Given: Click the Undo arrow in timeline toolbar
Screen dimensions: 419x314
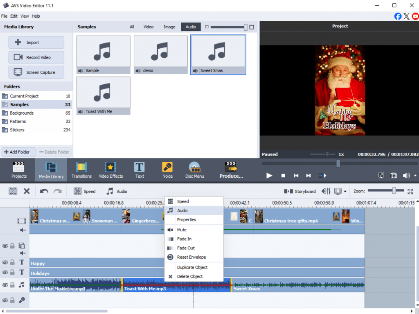Looking at the screenshot, I should (x=44, y=191).
